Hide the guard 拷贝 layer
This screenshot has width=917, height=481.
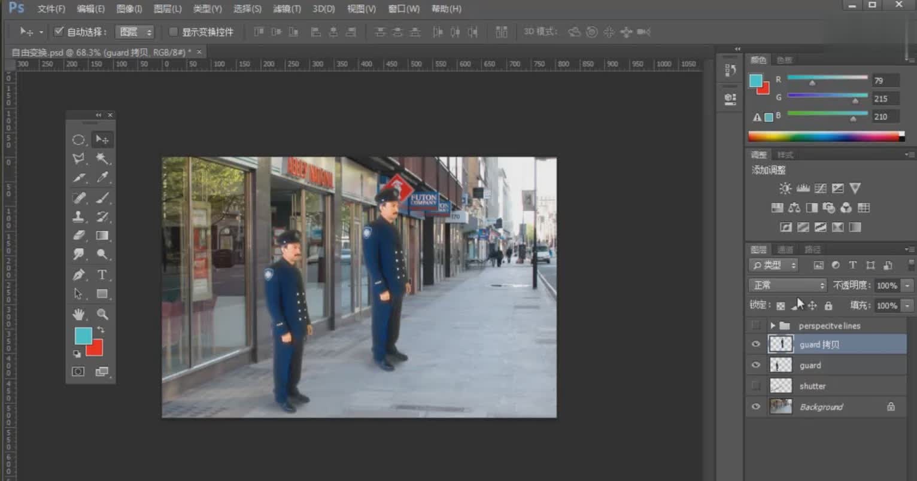(x=756, y=344)
